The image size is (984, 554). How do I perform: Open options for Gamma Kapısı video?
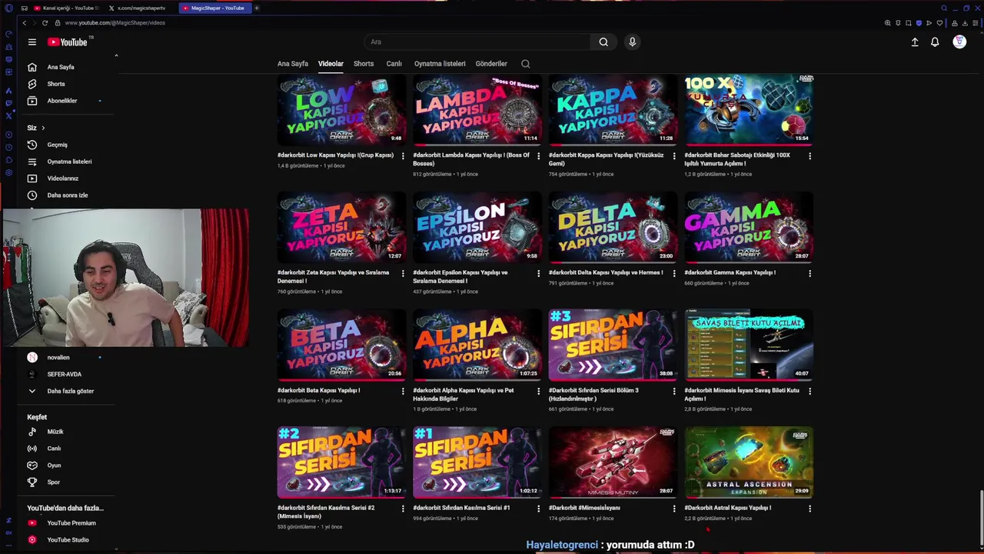(809, 273)
